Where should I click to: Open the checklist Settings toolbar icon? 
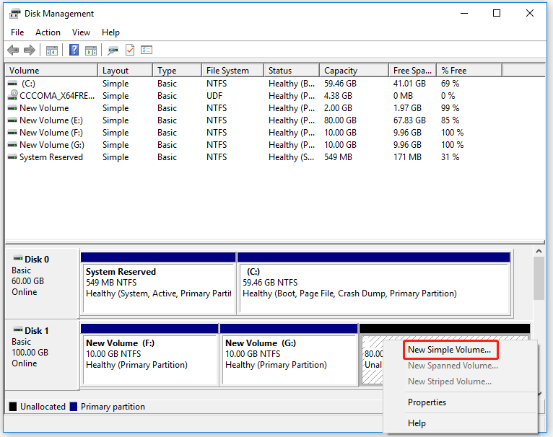(x=147, y=50)
